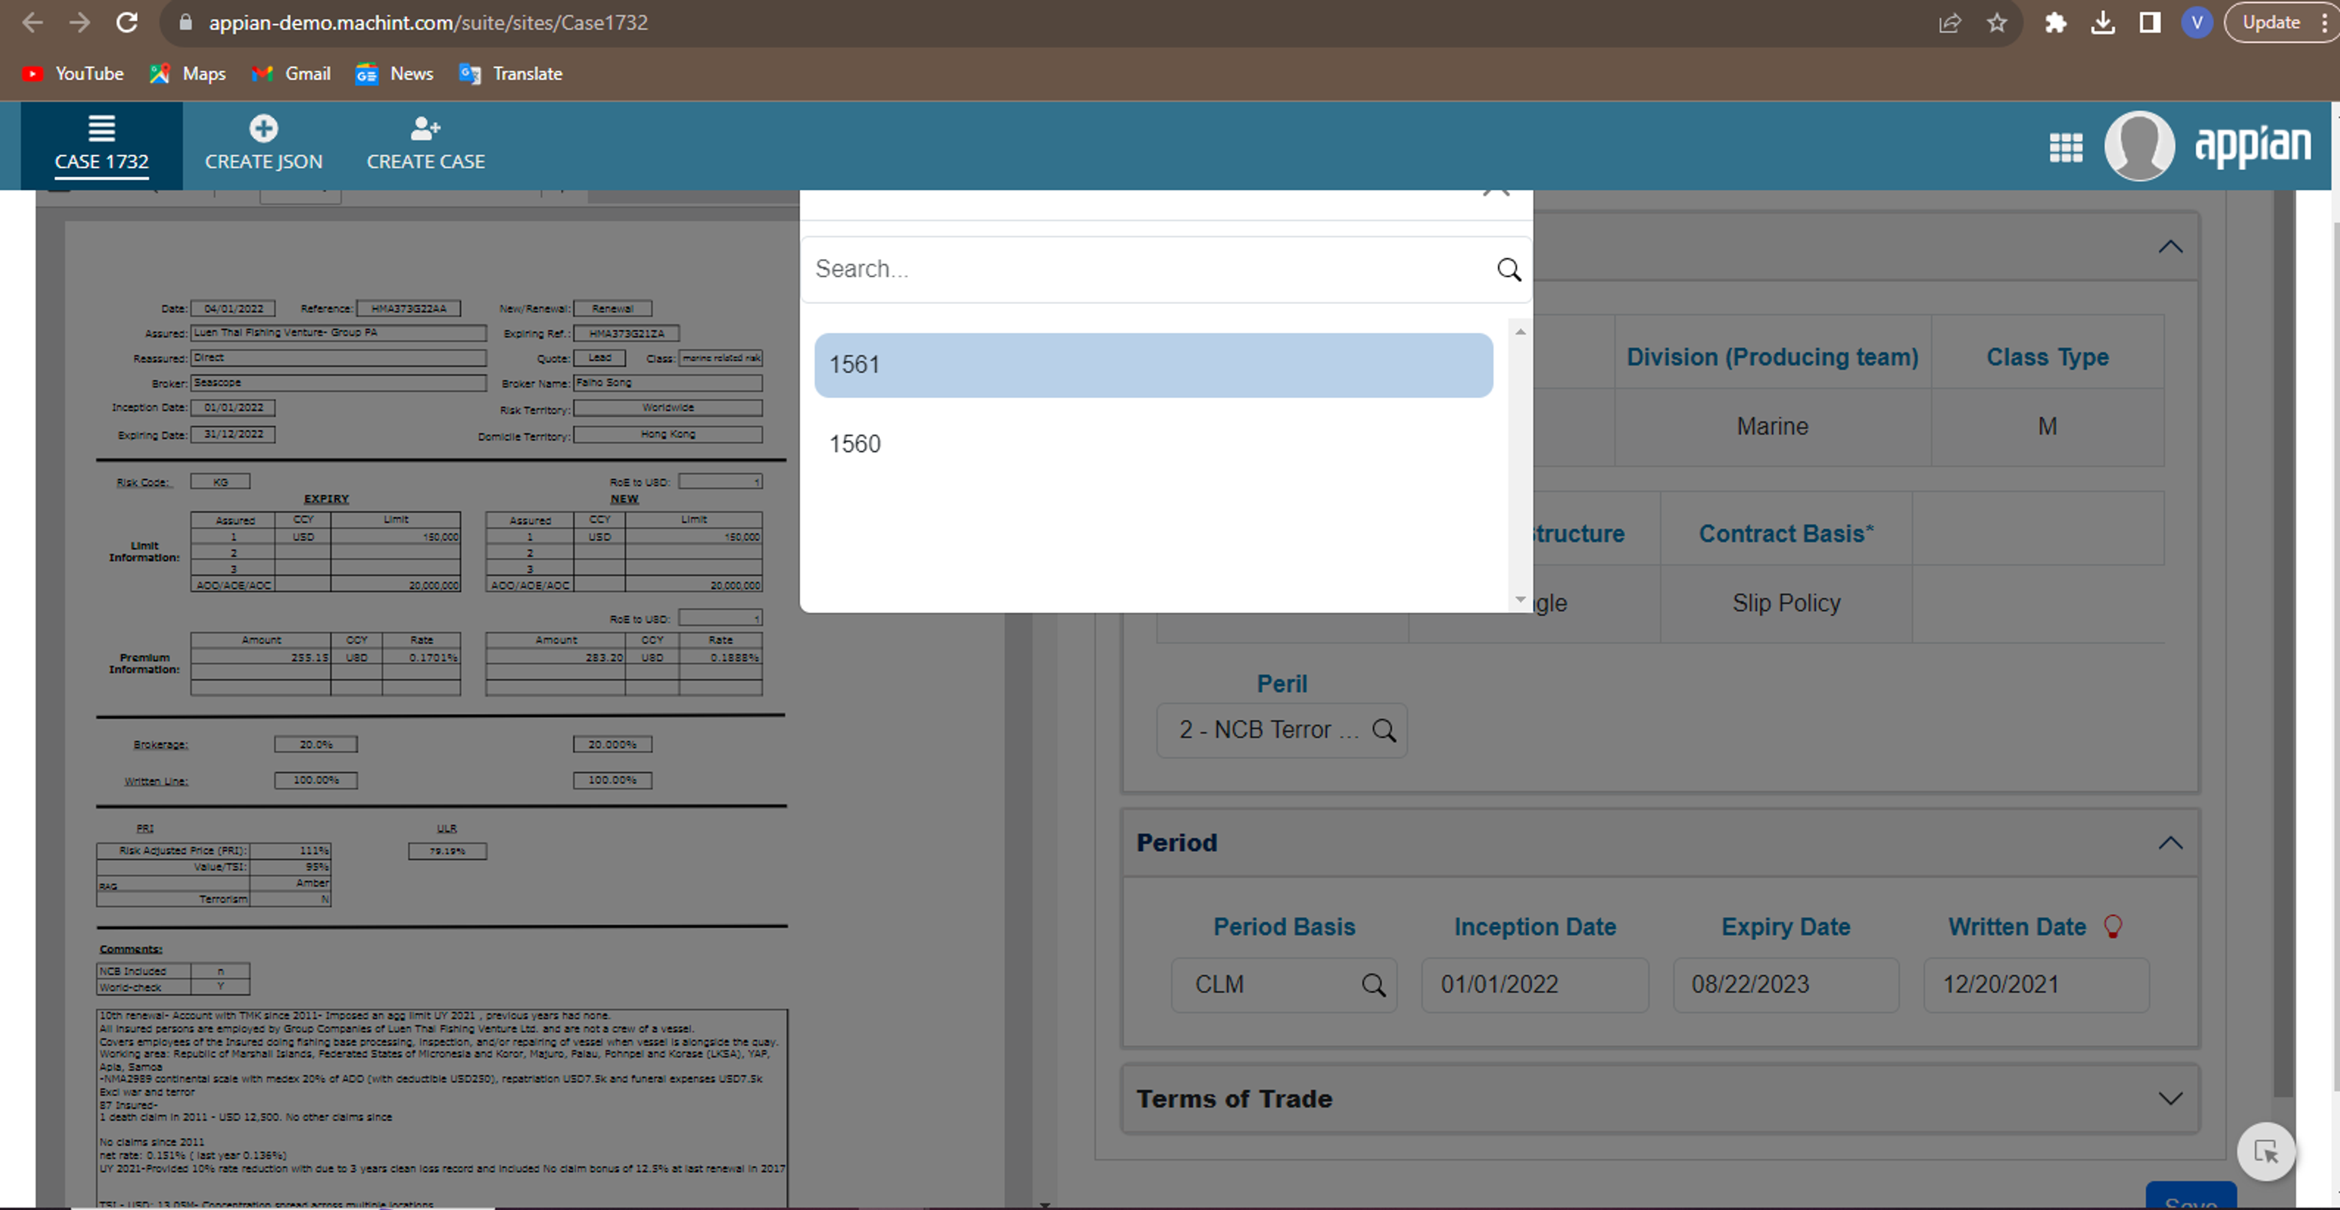The height and width of the screenshot is (1210, 2340).
Task: Click the Contract Basis column header
Action: (1786, 533)
